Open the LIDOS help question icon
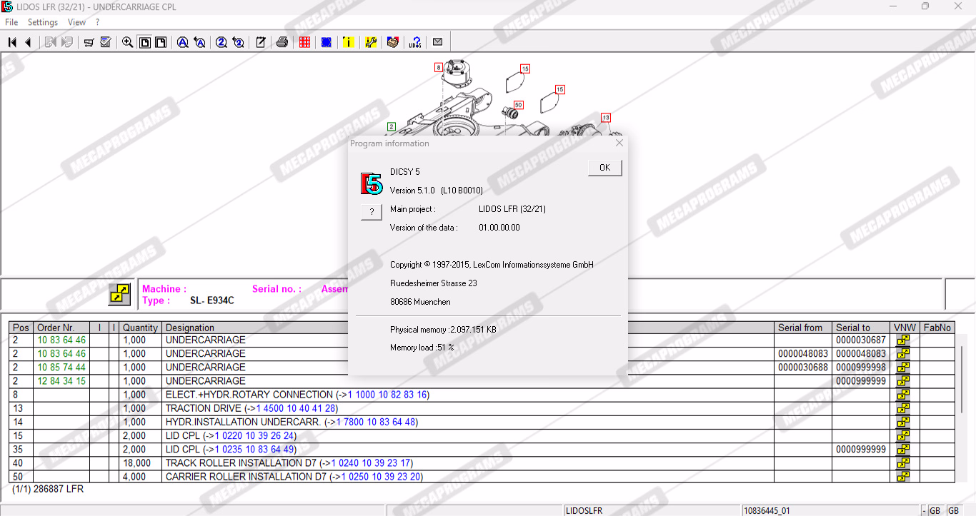Viewport: 976px width, 516px height. click(x=415, y=42)
